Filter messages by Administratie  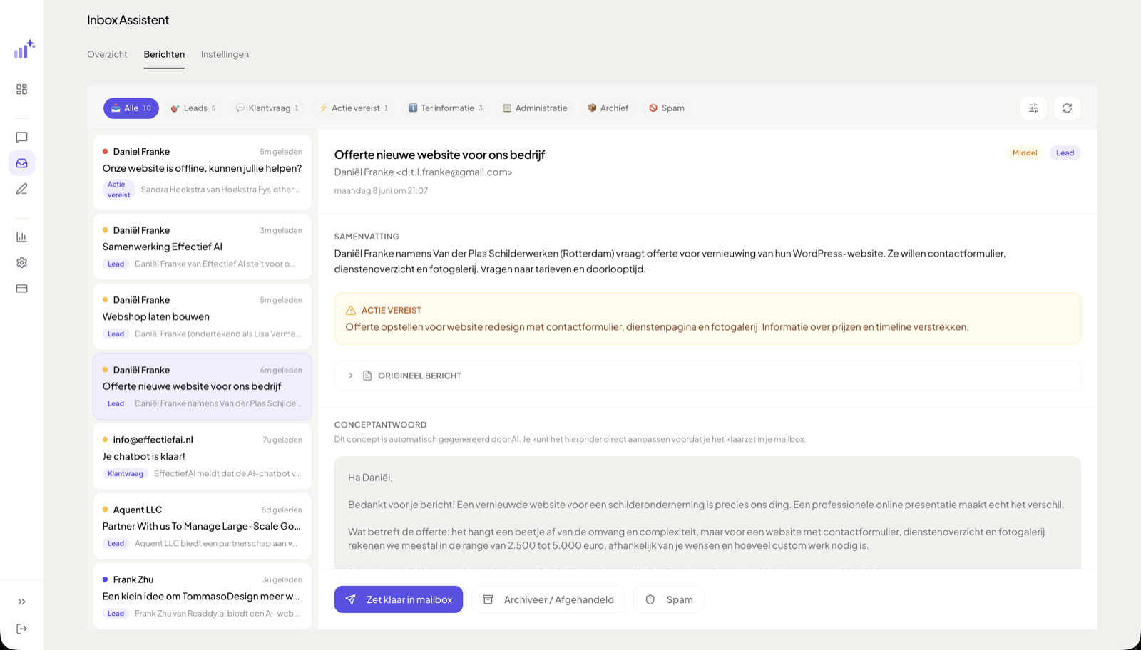535,108
